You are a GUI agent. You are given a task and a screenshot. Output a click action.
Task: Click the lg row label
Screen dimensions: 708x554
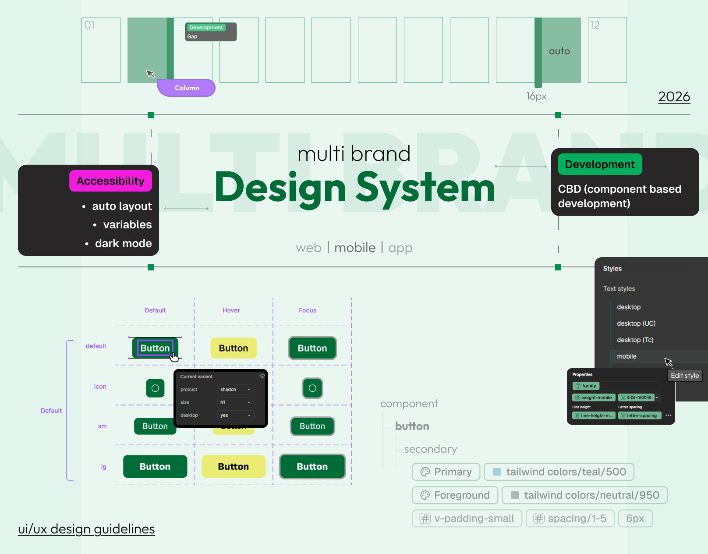pos(104,466)
